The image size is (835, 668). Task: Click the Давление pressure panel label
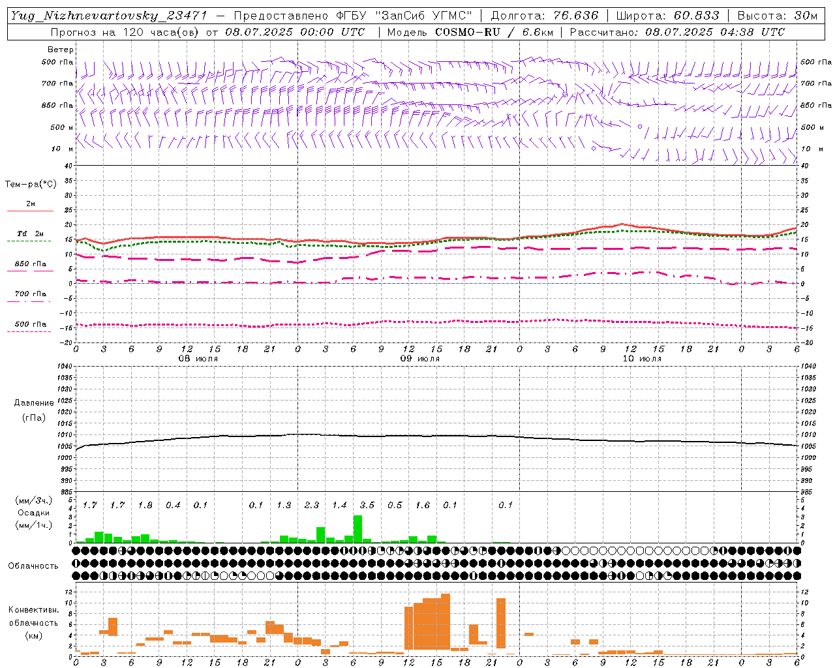tap(34, 403)
